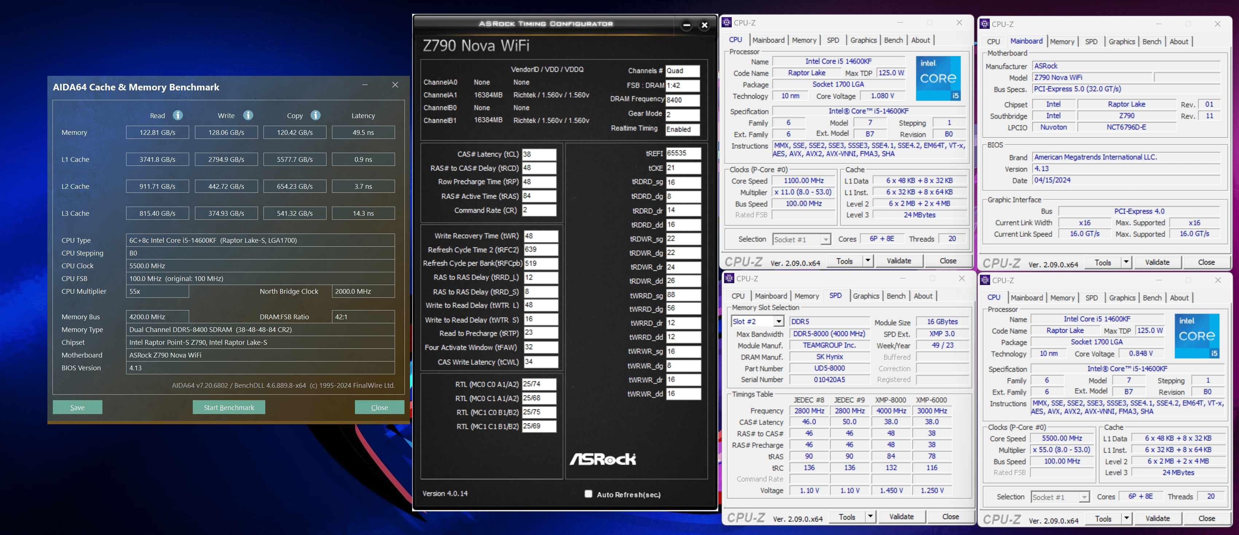Minimize the top-left CPU-Z window
1239x535 pixels.
pyautogui.click(x=900, y=23)
